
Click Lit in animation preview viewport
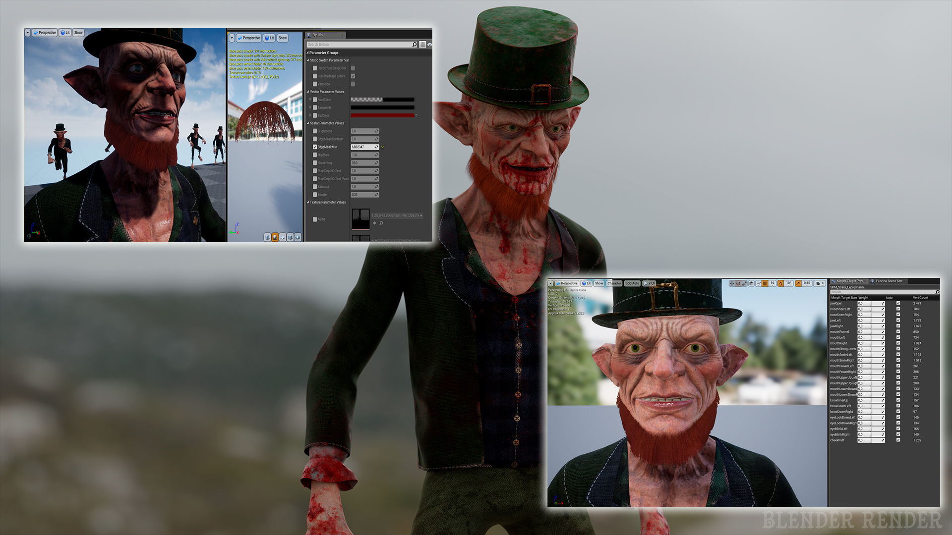pos(586,283)
